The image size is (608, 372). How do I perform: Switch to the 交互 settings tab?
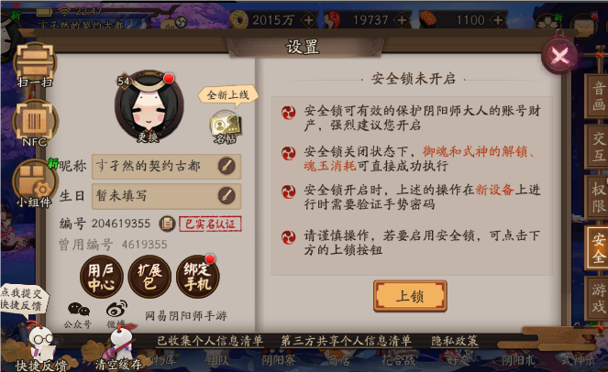598,147
